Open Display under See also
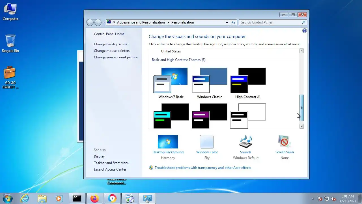362x204 pixels. (x=99, y=156)
